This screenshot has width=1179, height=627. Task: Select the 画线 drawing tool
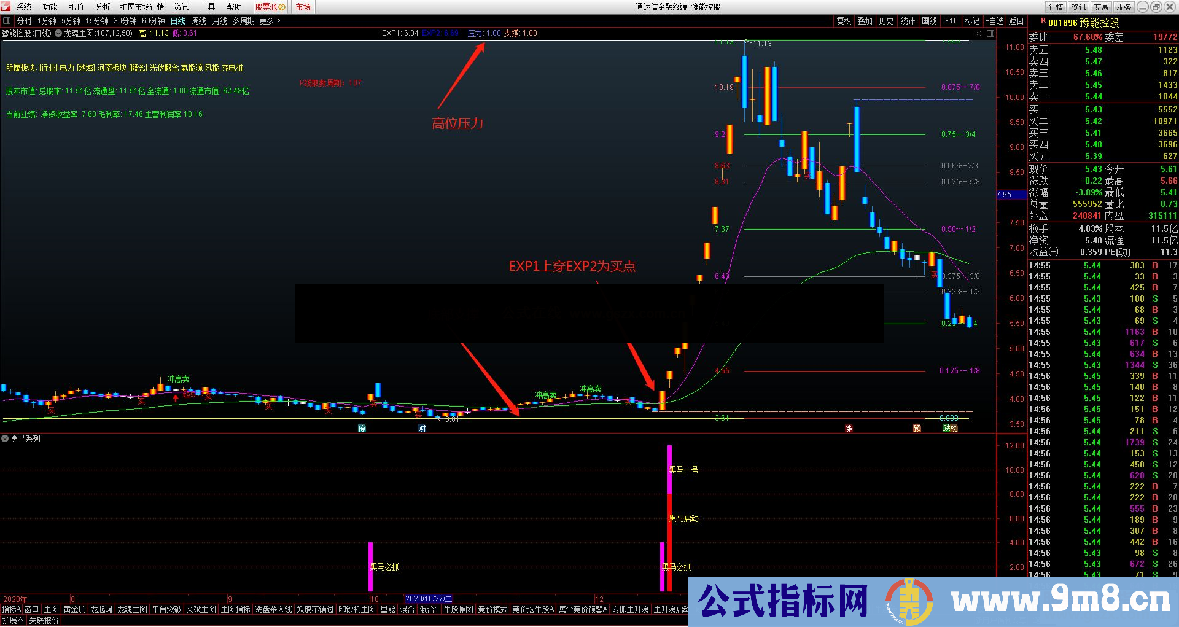click(x=929, y=20)
